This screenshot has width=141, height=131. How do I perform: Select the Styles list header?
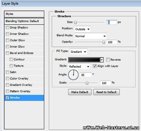[x=24, y=14]
